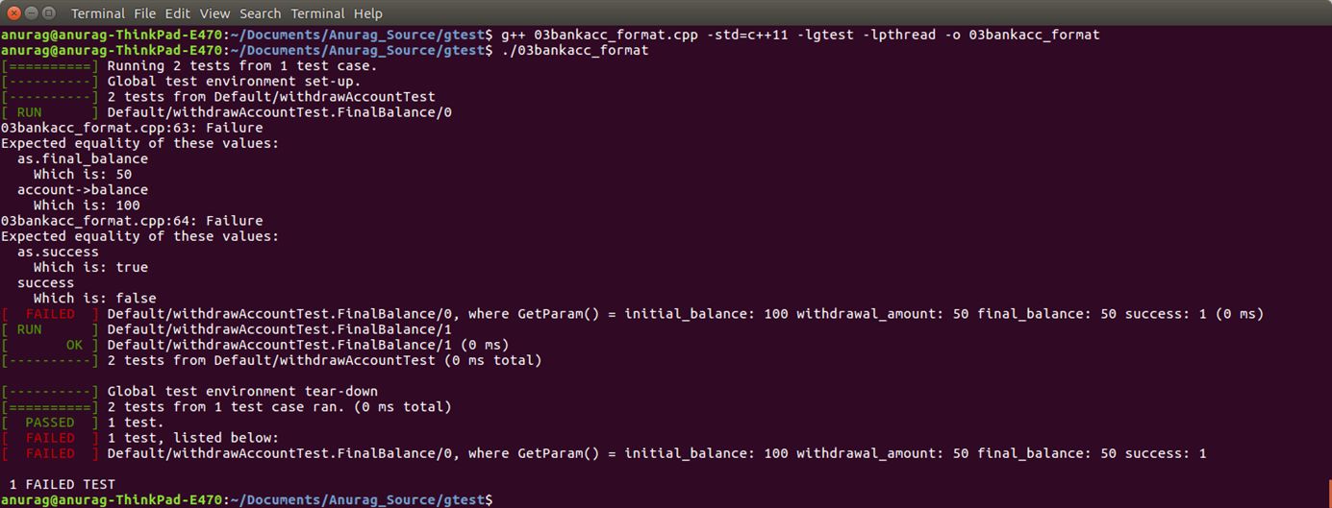Click the green PASSED status tag
The width and height of the screenshot is (1332, 508).
pos(50,423)
